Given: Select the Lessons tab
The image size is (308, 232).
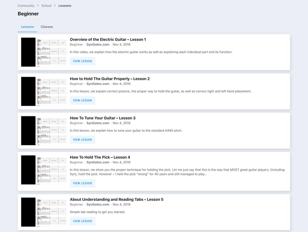Looking at the screenshot, I should [x=27, y=27].
